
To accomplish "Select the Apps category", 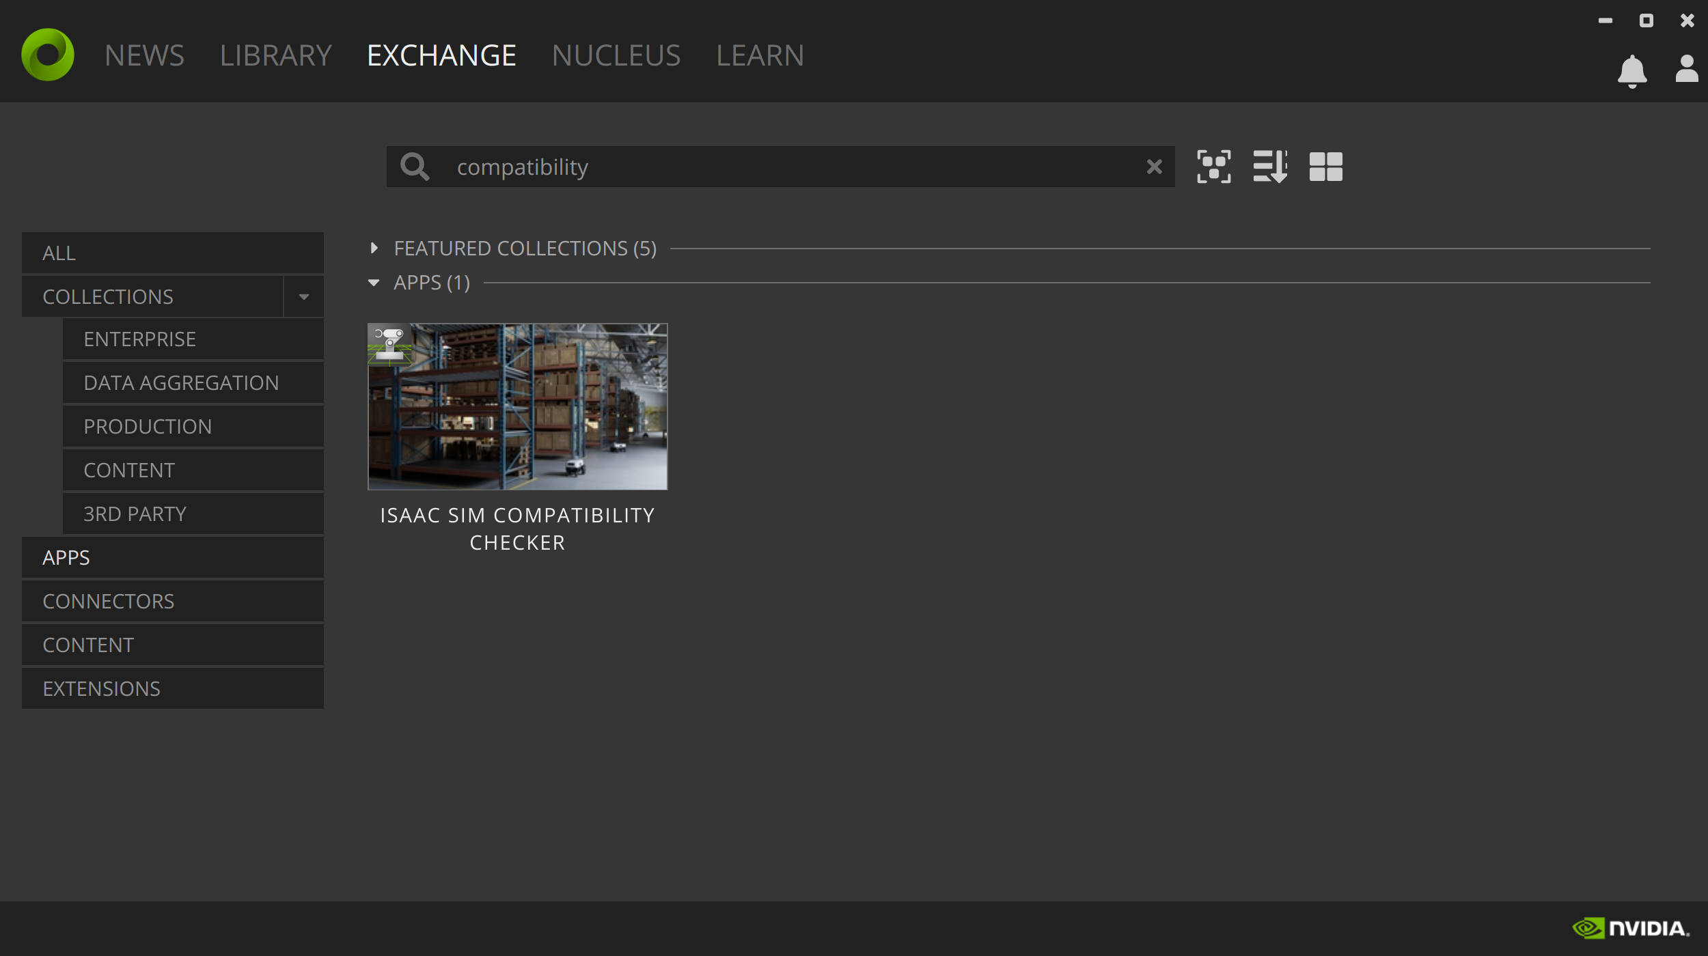I will [x=173, y=557].
